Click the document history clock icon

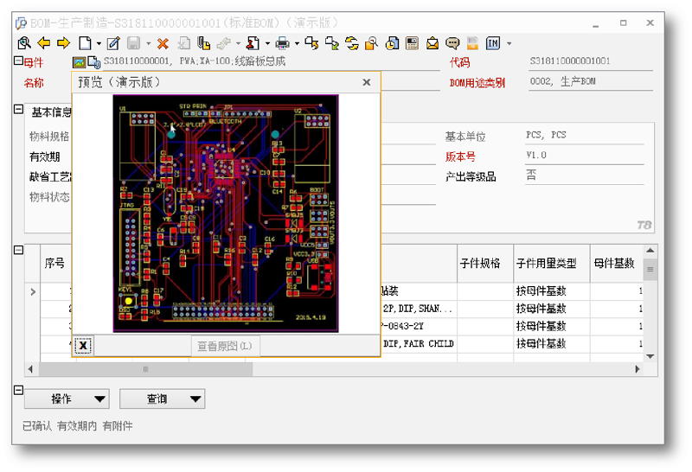[392, 42]
